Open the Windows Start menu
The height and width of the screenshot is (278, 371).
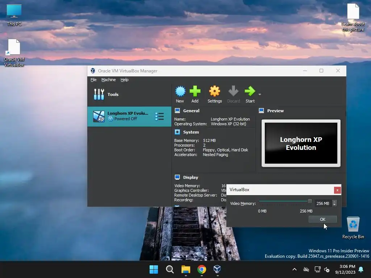click(x=154, y=269)
